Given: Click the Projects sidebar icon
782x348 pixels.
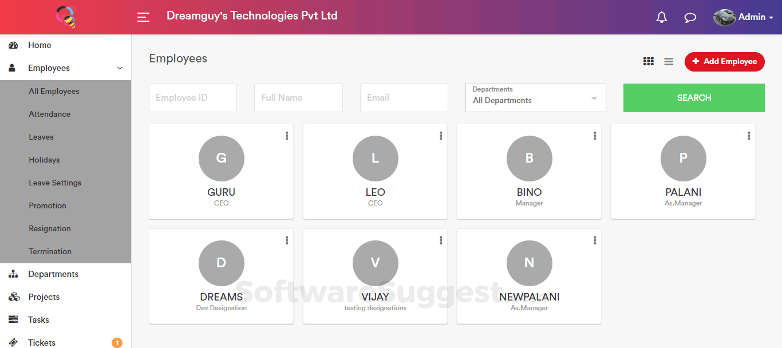Looking at the screenshot, I should pos(13,297).
